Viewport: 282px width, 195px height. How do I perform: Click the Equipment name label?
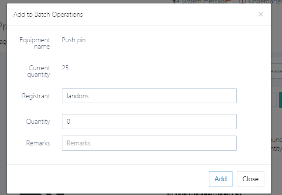pyautogui.click(x=35, y=43)
